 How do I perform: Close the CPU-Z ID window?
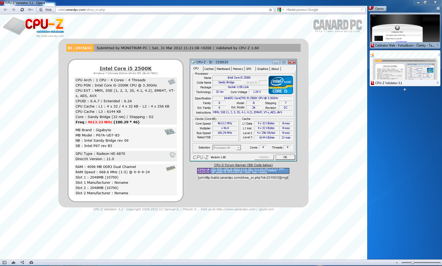292,62
